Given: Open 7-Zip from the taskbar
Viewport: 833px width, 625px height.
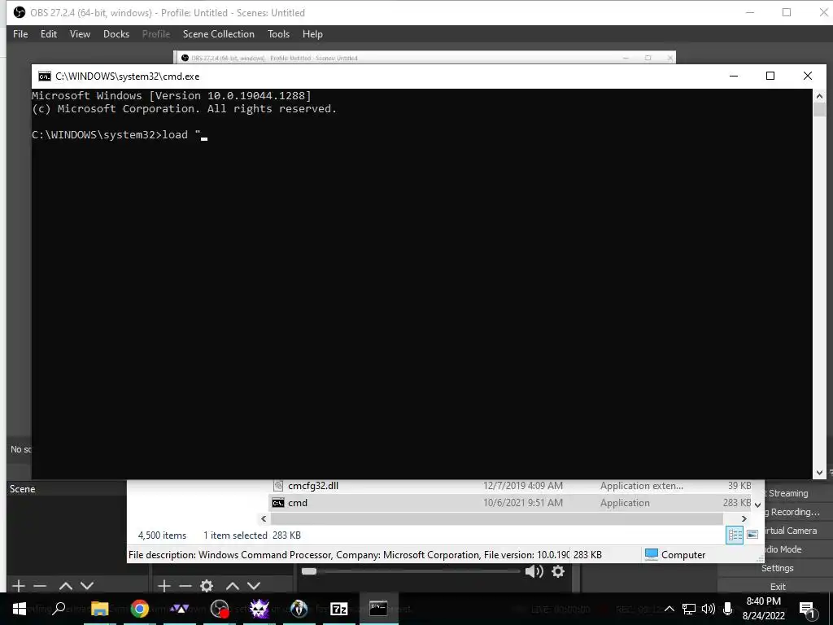Looking at the screenshot, I should click(339, 609).
